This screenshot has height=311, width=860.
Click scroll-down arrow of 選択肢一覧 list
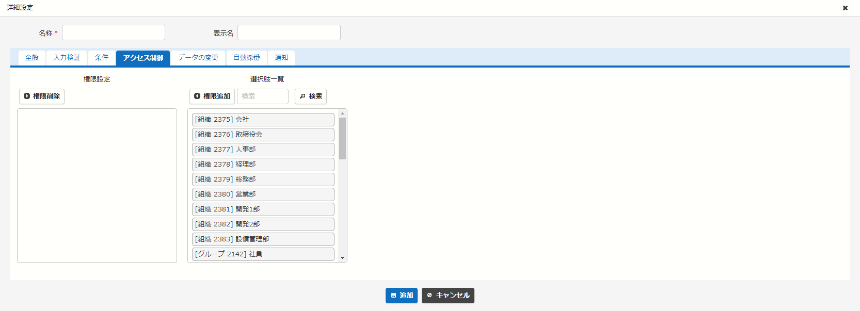342,258
